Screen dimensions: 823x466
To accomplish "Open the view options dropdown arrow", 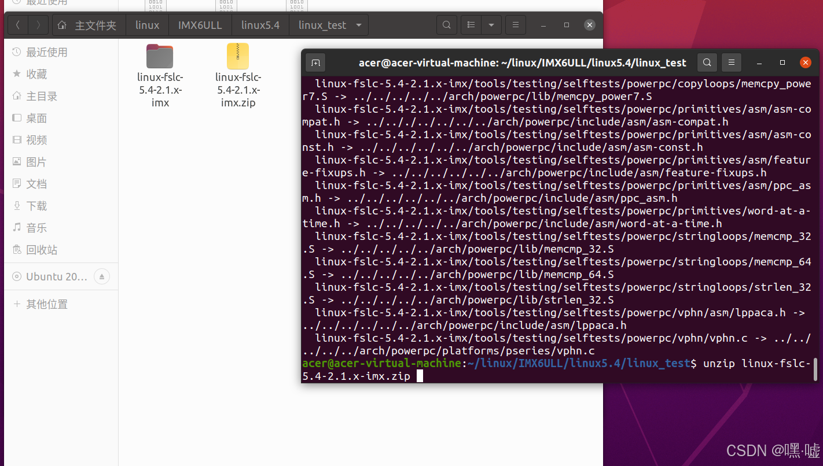I will 491,24.
